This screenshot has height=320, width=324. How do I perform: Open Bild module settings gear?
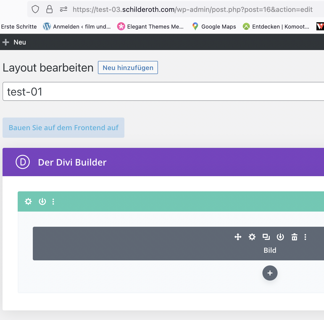pos(252,237)
